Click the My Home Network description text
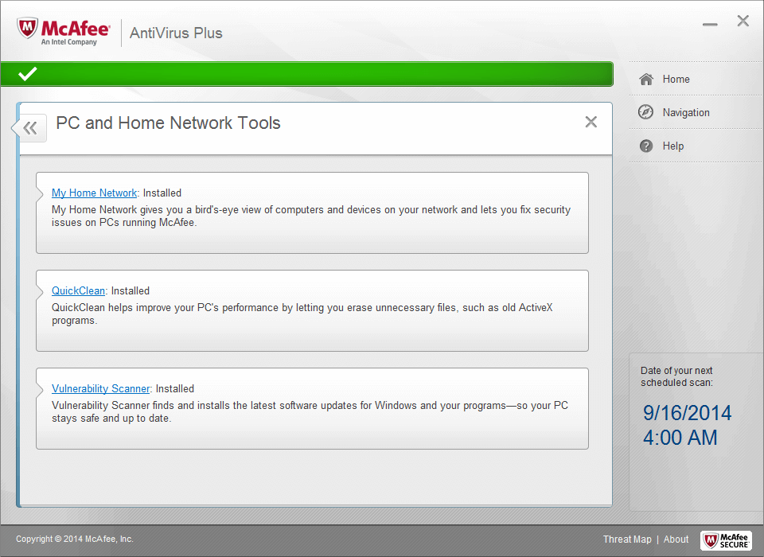Screen dimensions: 764x557 click(310, 216)
